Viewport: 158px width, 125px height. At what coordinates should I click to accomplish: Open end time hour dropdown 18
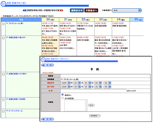click(98, 87)
